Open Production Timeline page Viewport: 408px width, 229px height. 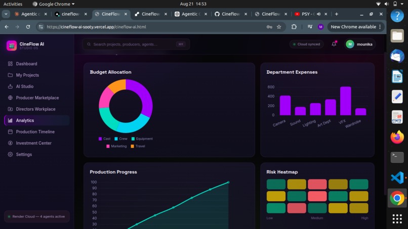36,132
